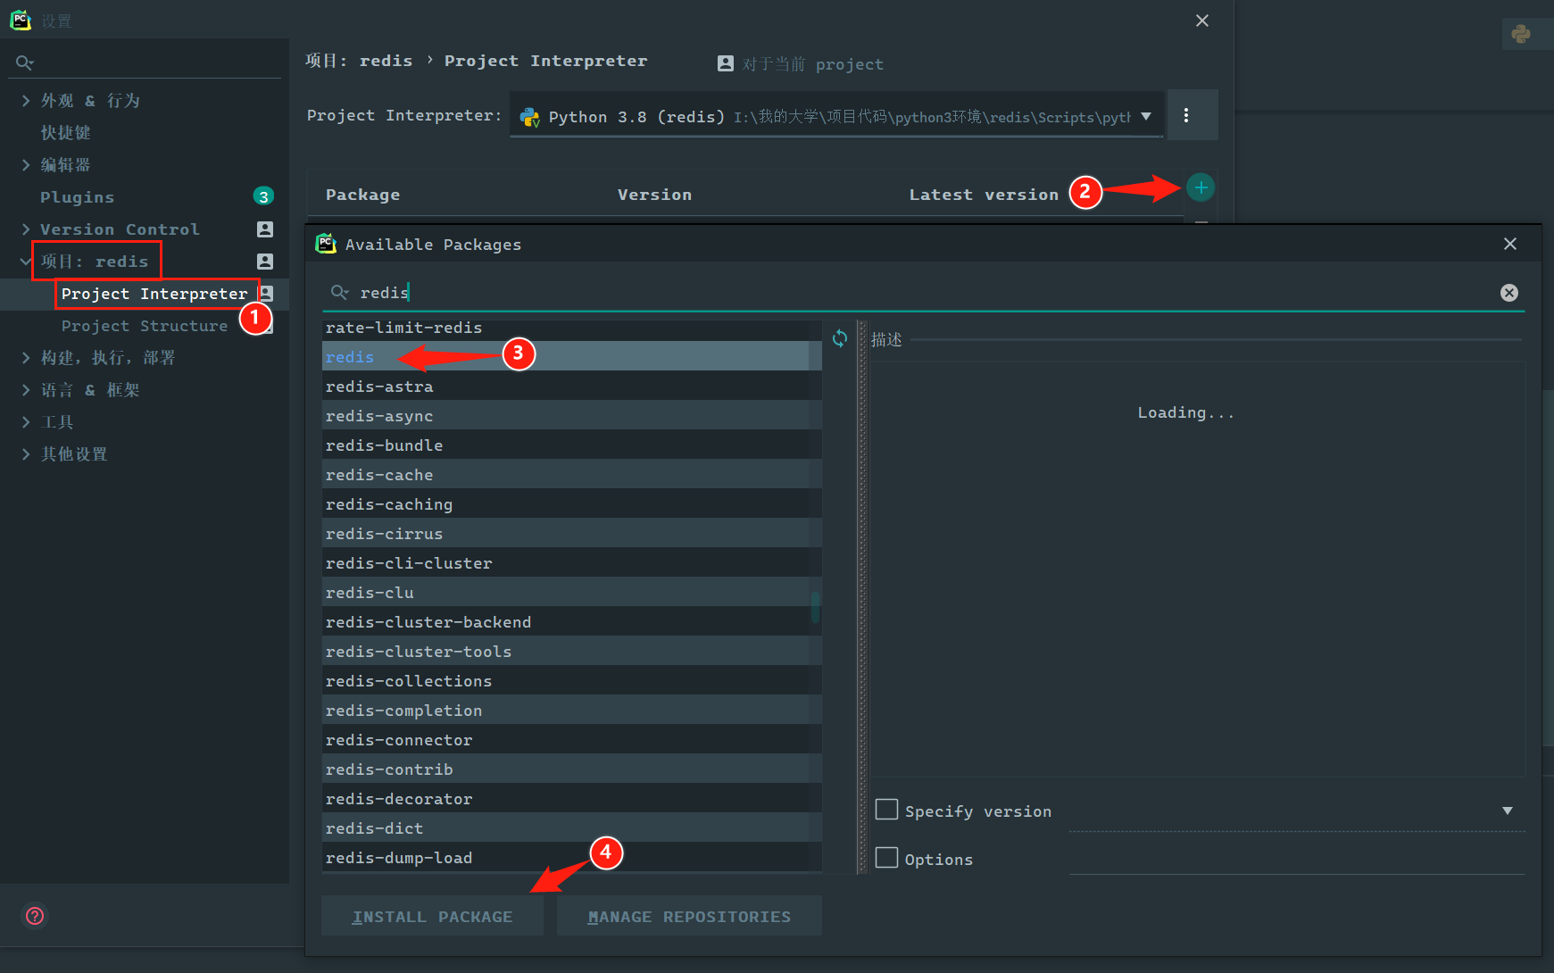Expand the 工具 section
The width and height of the screenshot is (1554, 973).
click(26, 422)
